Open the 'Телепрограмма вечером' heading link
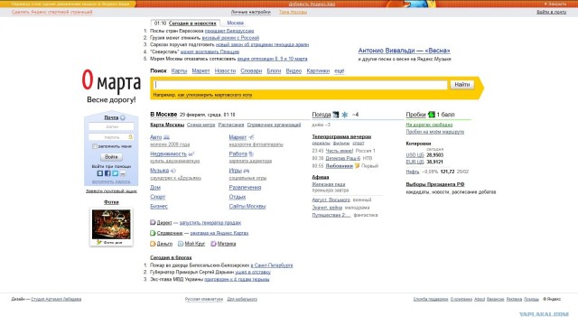 [341, 136]
